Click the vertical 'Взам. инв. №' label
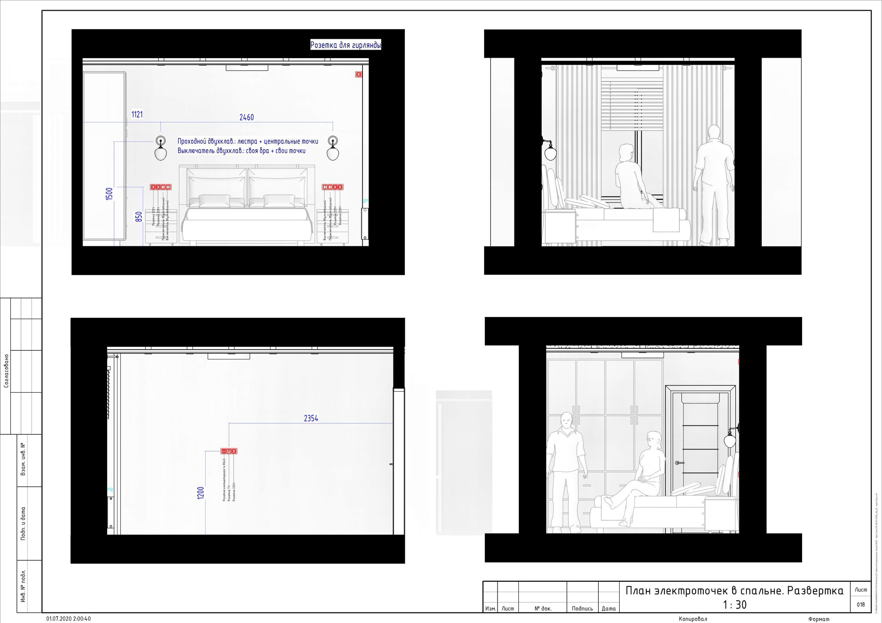 tap(23, 460)
